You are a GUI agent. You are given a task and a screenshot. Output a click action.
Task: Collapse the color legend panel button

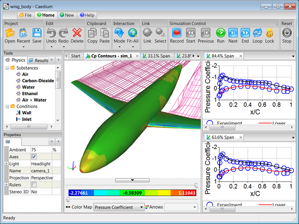[132, 180]
